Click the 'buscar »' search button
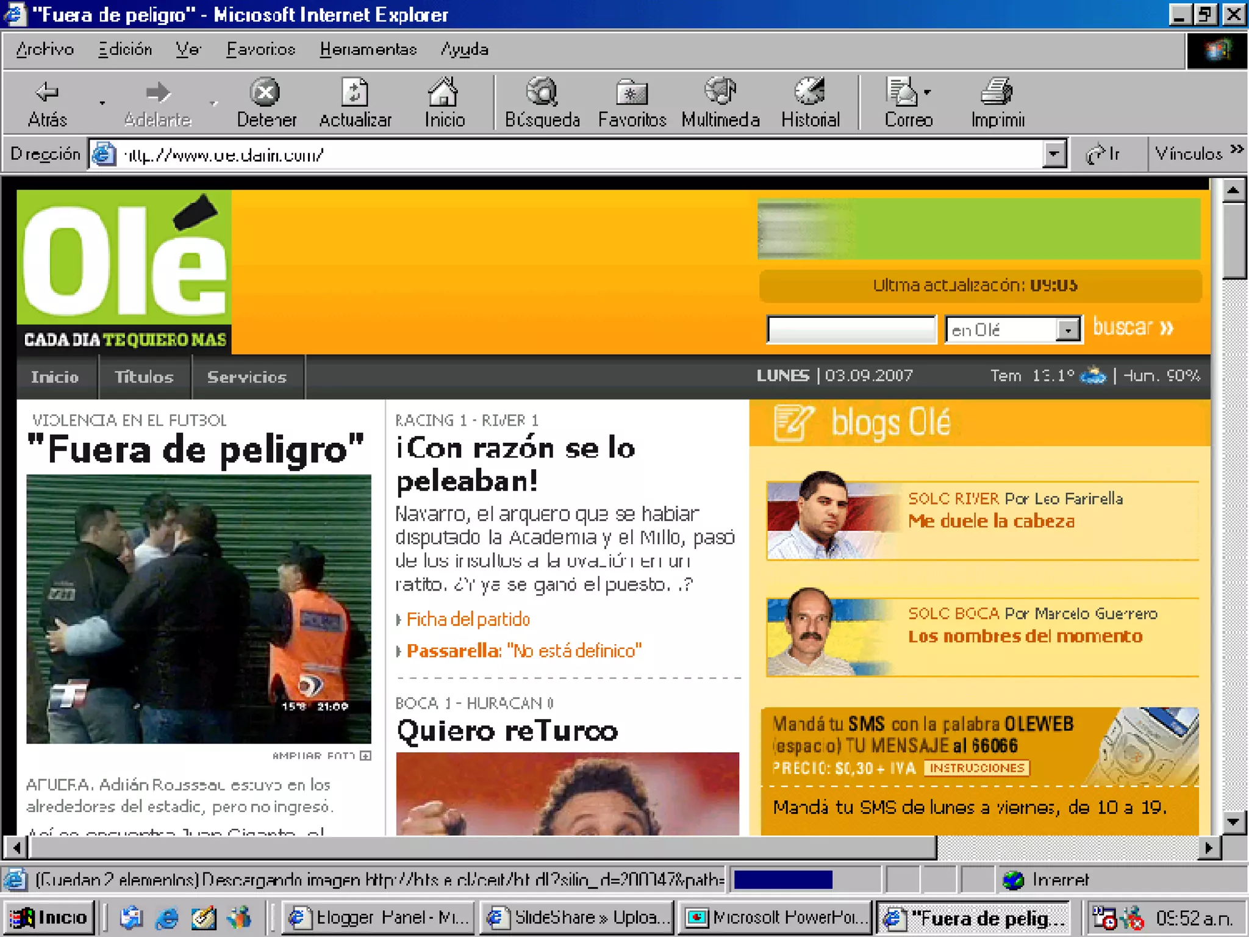The width and height of the screenshot is (1249, 937). click(1133, 328)
